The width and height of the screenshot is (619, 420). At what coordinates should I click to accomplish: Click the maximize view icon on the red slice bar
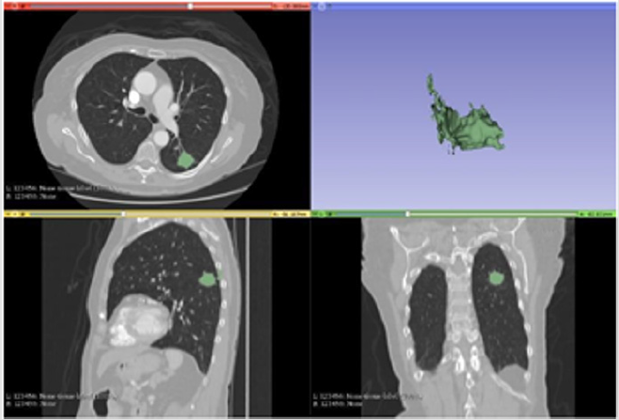click(x=24, y=7)
